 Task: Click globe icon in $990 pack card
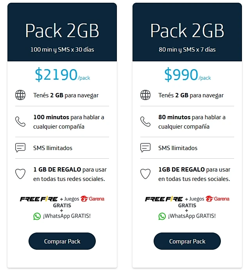pyautogui.click(x=145, y=95)
